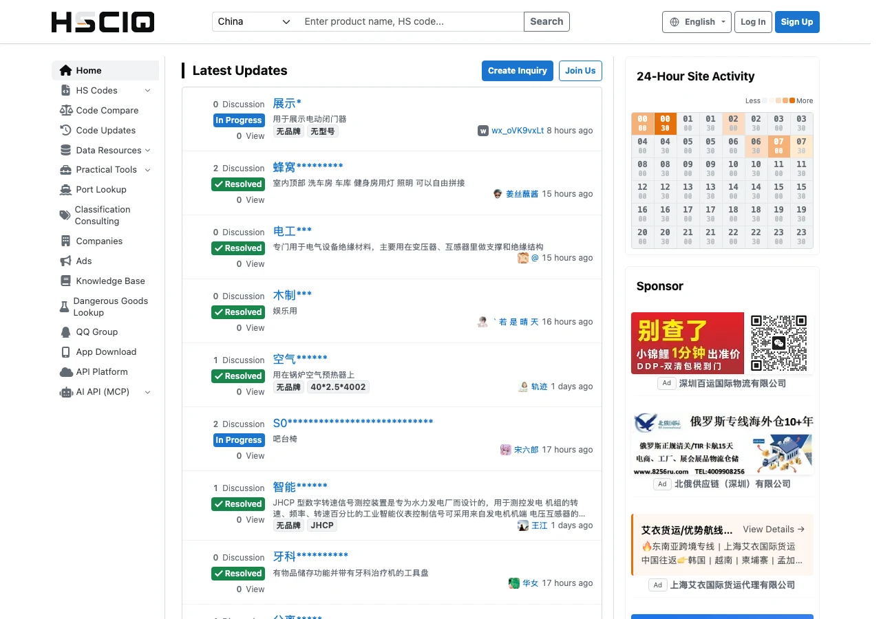Click 华女 user avatar
Viewport: 881px width, 619px height.
[514, 583]
